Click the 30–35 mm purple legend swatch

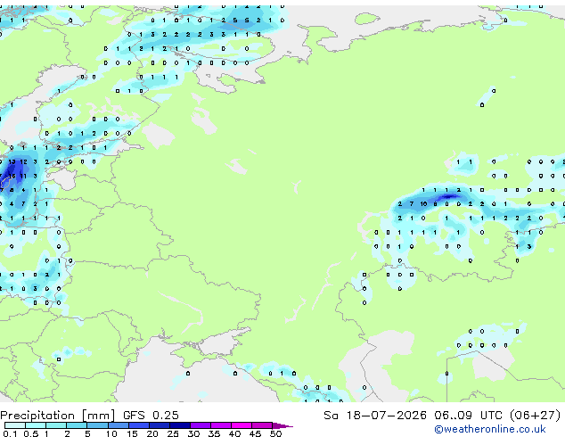point(200,425)
